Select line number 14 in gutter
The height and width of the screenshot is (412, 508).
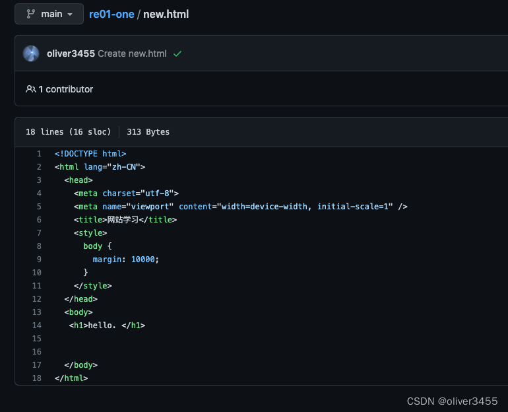(37, 326)
